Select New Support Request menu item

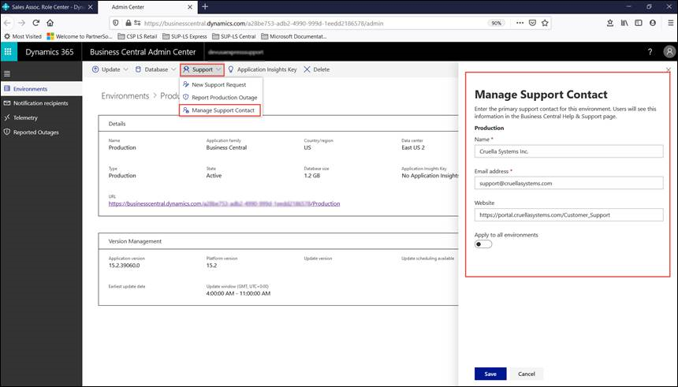click(218, 84)
